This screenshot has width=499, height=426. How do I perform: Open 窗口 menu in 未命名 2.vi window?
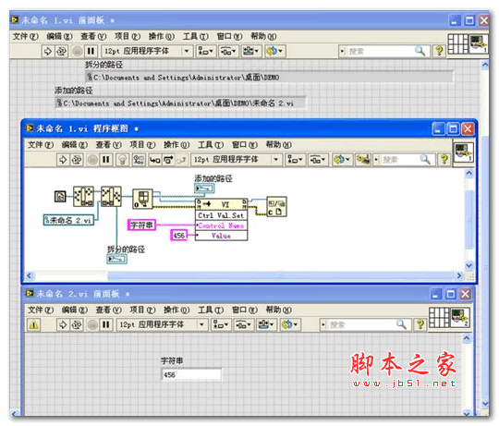[x=245, y=310]
